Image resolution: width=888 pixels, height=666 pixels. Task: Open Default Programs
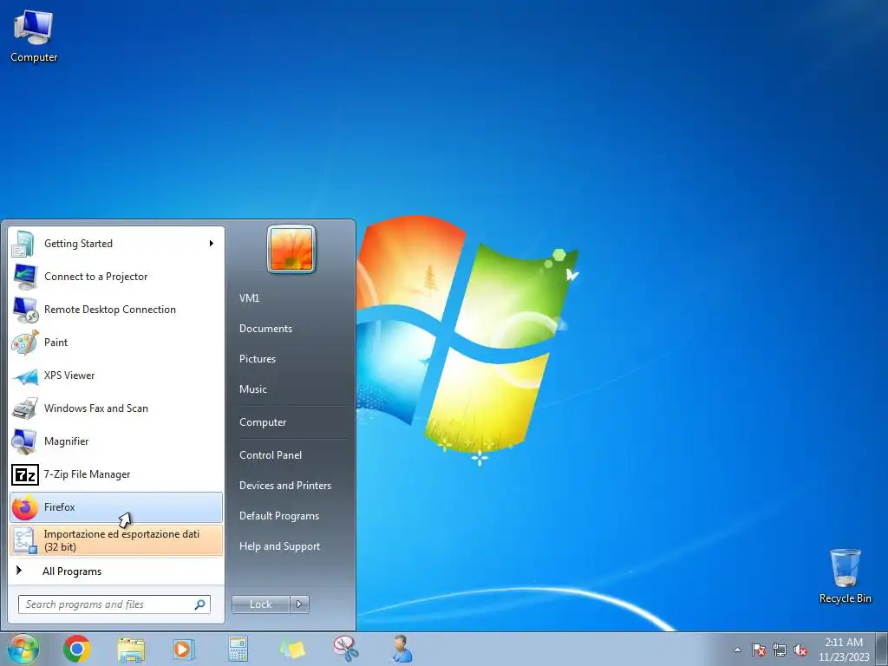(278, 516)
